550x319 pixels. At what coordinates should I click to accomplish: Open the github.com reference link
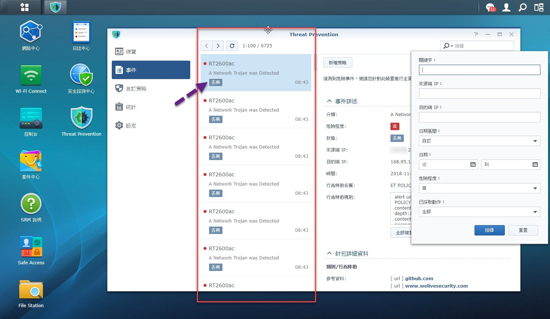(x=419, y=279)
